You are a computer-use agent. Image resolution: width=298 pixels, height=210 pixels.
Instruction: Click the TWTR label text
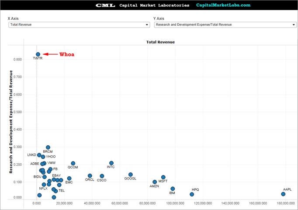[38, 58]
